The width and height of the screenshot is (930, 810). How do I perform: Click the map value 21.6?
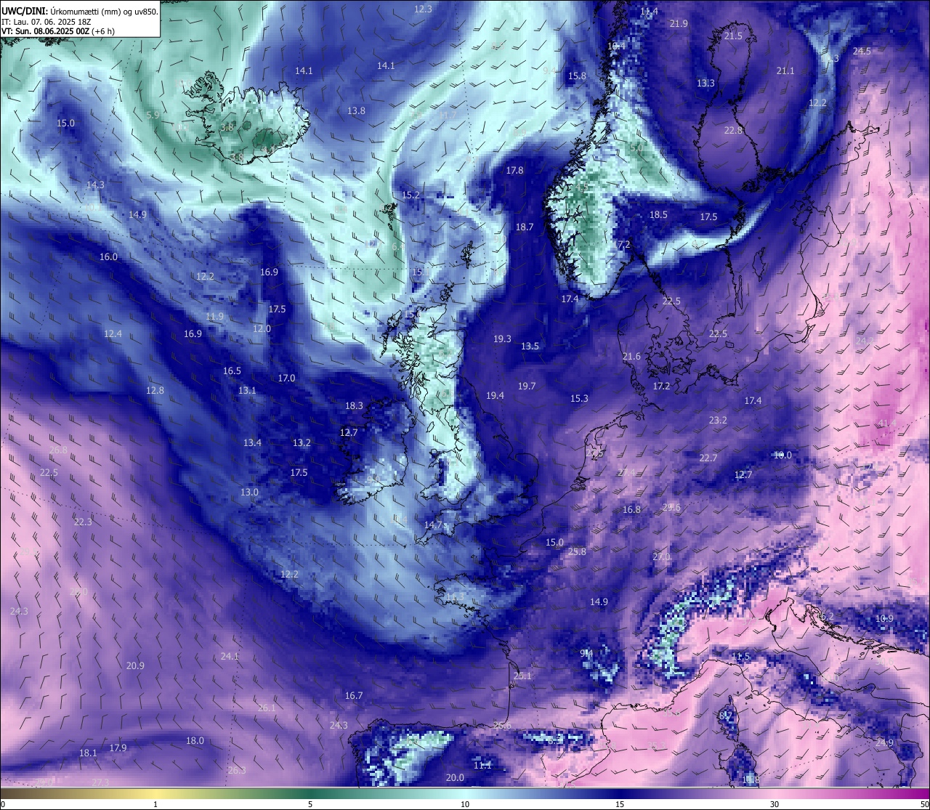[x=631, y=356]
